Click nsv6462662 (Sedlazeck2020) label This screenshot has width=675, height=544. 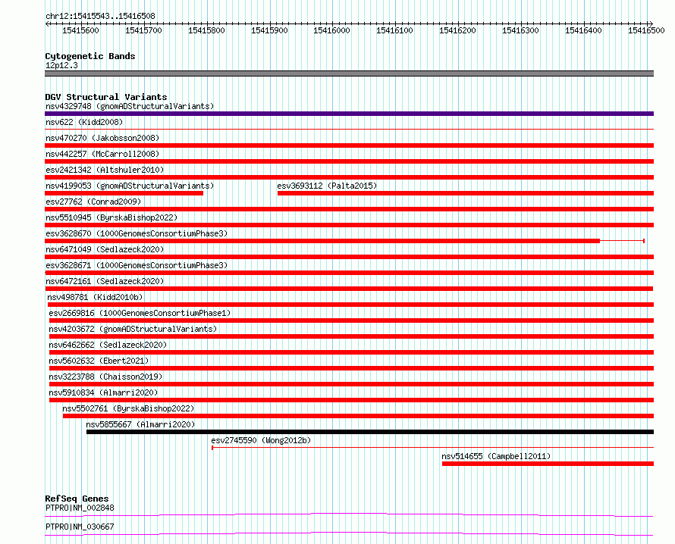pos(108,345)
